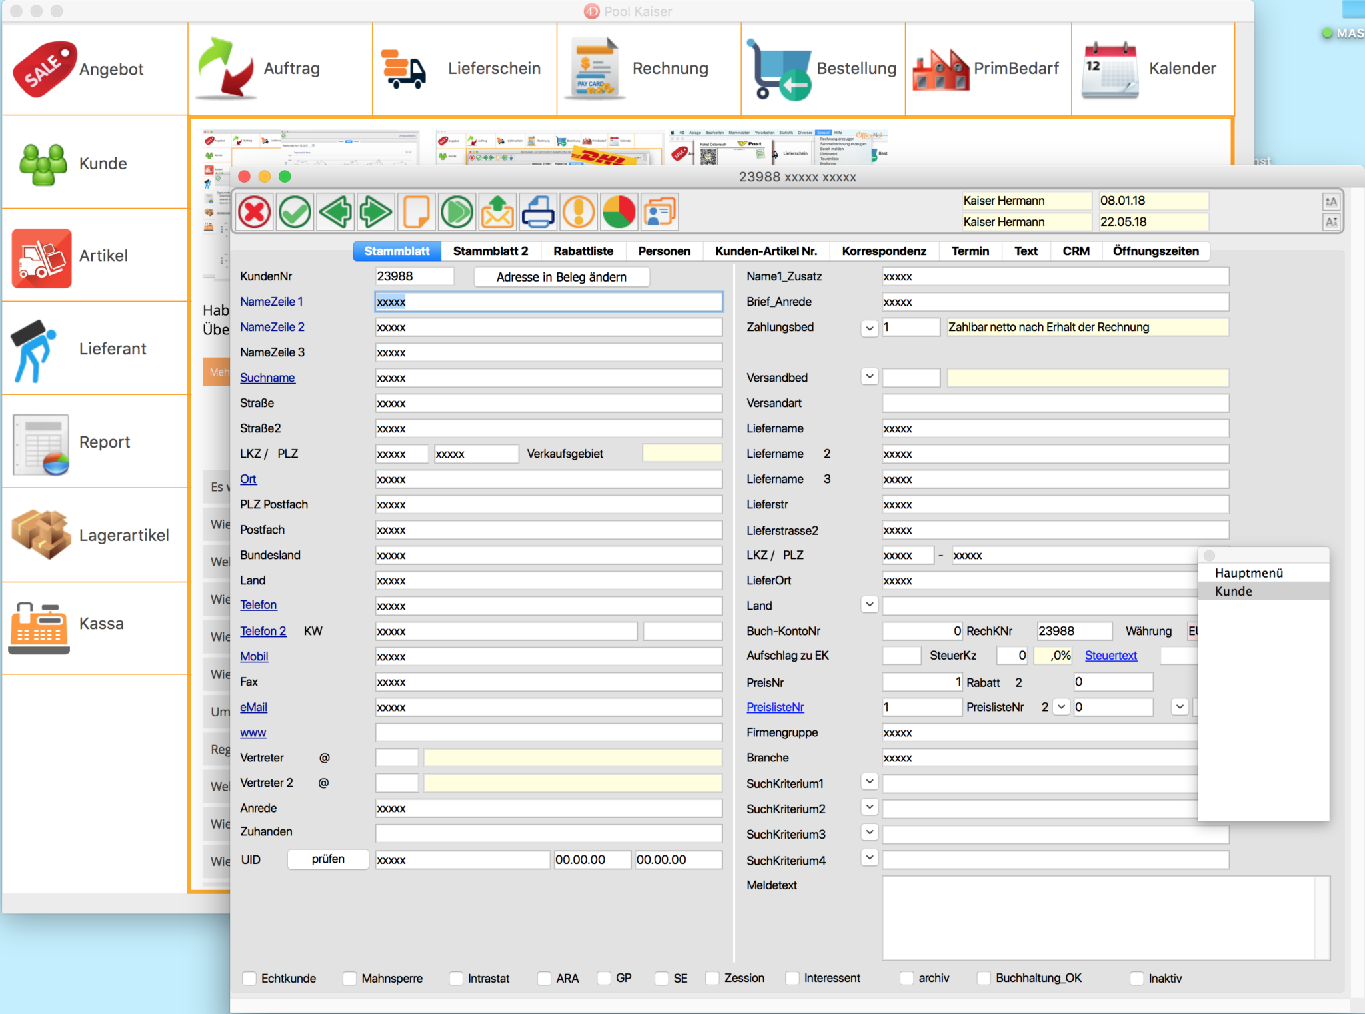Screen dimensions: 1365x1014
Task: Open Kalender module
Action: (1153, 69)
